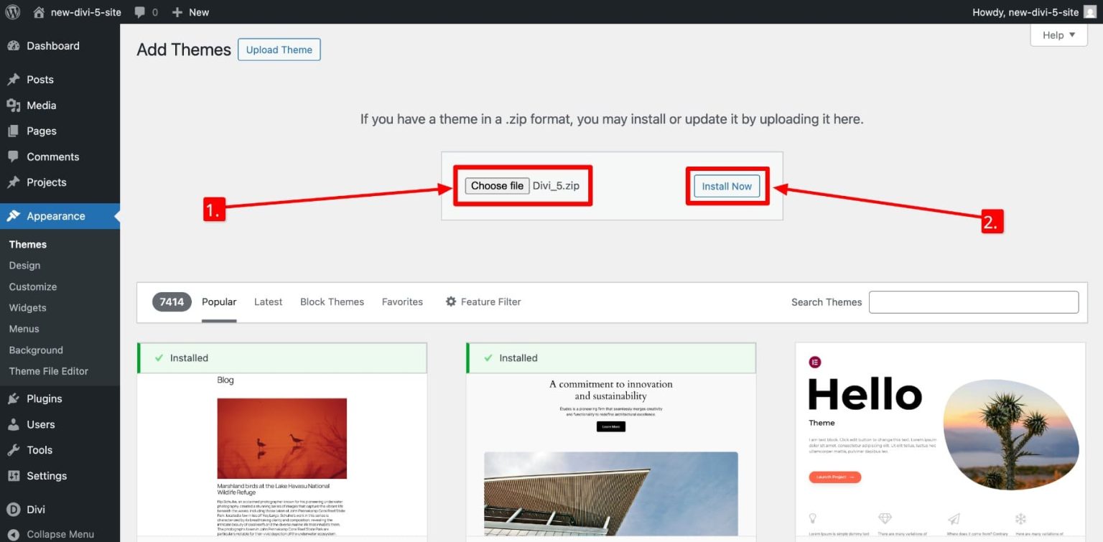
Task: Open the Dashboard from the sidebar icon
Action: pyautogui.click(x=14, y=45)
